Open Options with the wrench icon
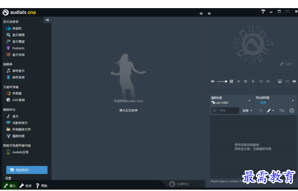The height and width of the screenshot is (191, 298). point(26,186)
